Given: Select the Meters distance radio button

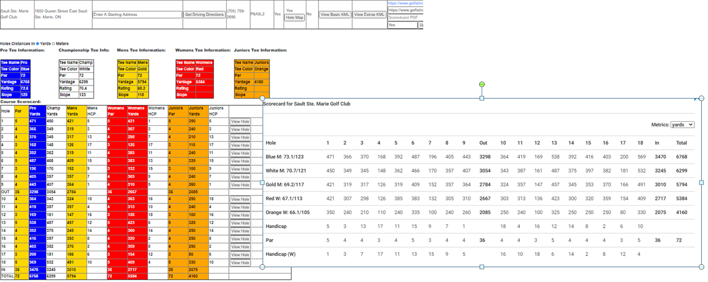Looking at the screenshot, I should click(54, 43).
